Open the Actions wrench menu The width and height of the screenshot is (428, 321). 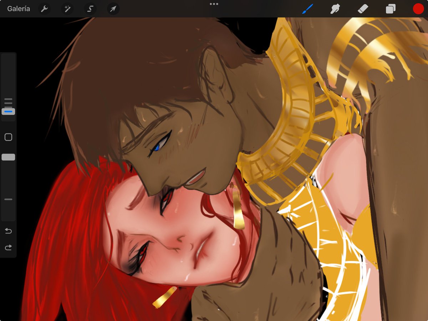pos(44,9)
